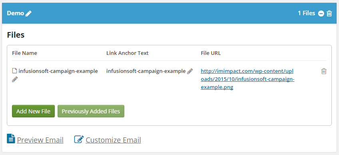
Task: Select the Link Anchor Text column header
Action: [128, 53]
